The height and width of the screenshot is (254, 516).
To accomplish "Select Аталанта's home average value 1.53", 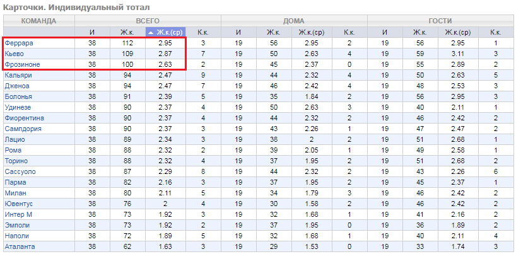I will (312, 247).
